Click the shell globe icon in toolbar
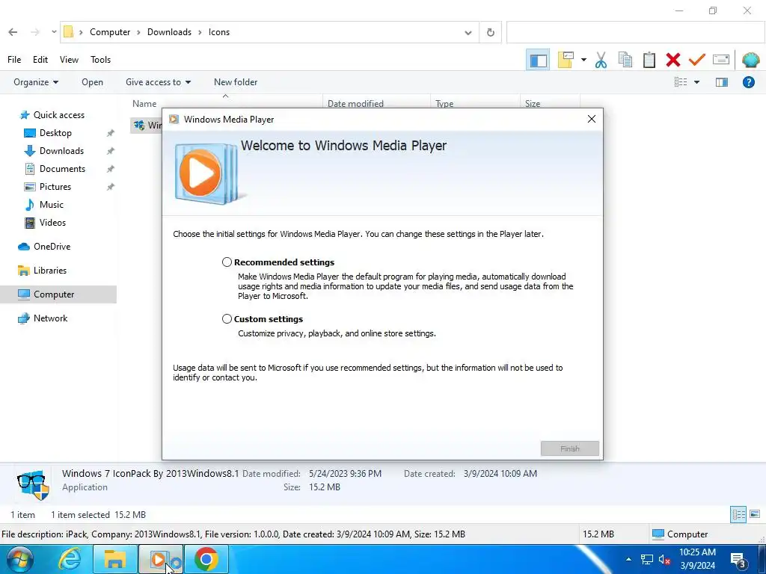766x574 pixels. [x=750, y=60]
